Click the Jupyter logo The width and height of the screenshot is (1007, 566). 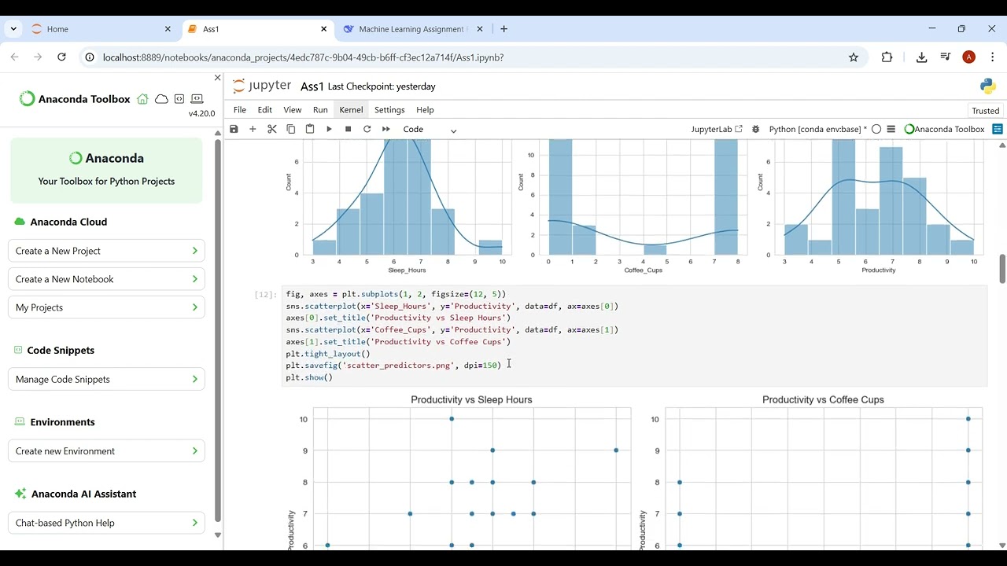point(262,86)
